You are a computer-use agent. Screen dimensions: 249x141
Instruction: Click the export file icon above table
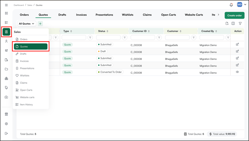227,23
